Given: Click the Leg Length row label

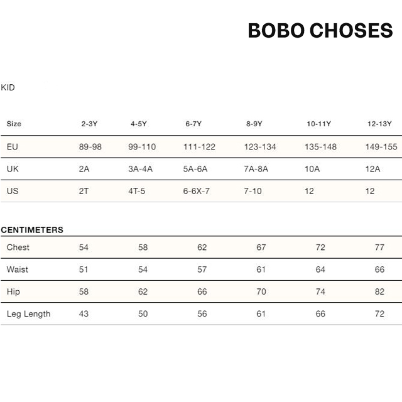Looking at the screenshot, I should (x=28, y=313).
